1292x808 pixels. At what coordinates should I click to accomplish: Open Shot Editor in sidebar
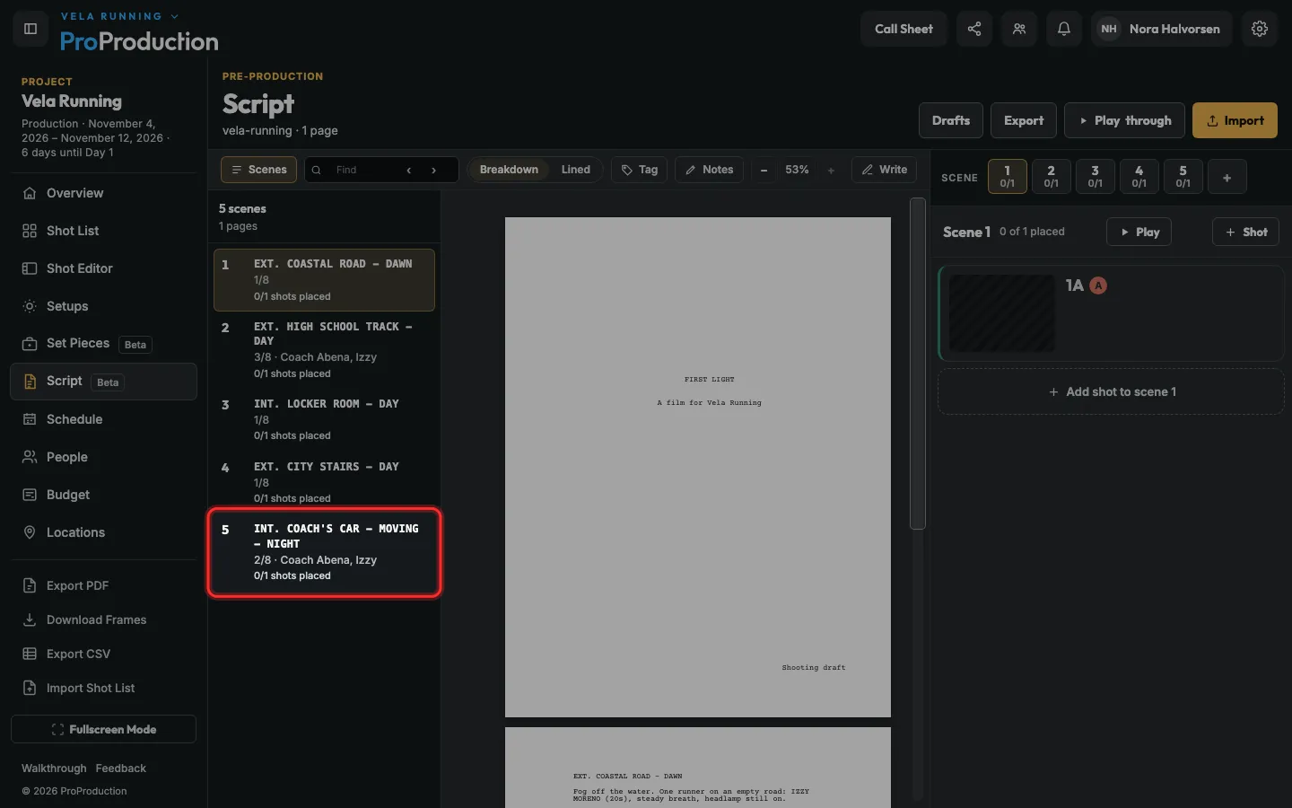coord(103,268)
